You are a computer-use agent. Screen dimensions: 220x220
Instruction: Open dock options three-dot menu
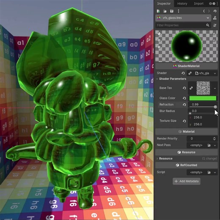[x=217, y=4]
